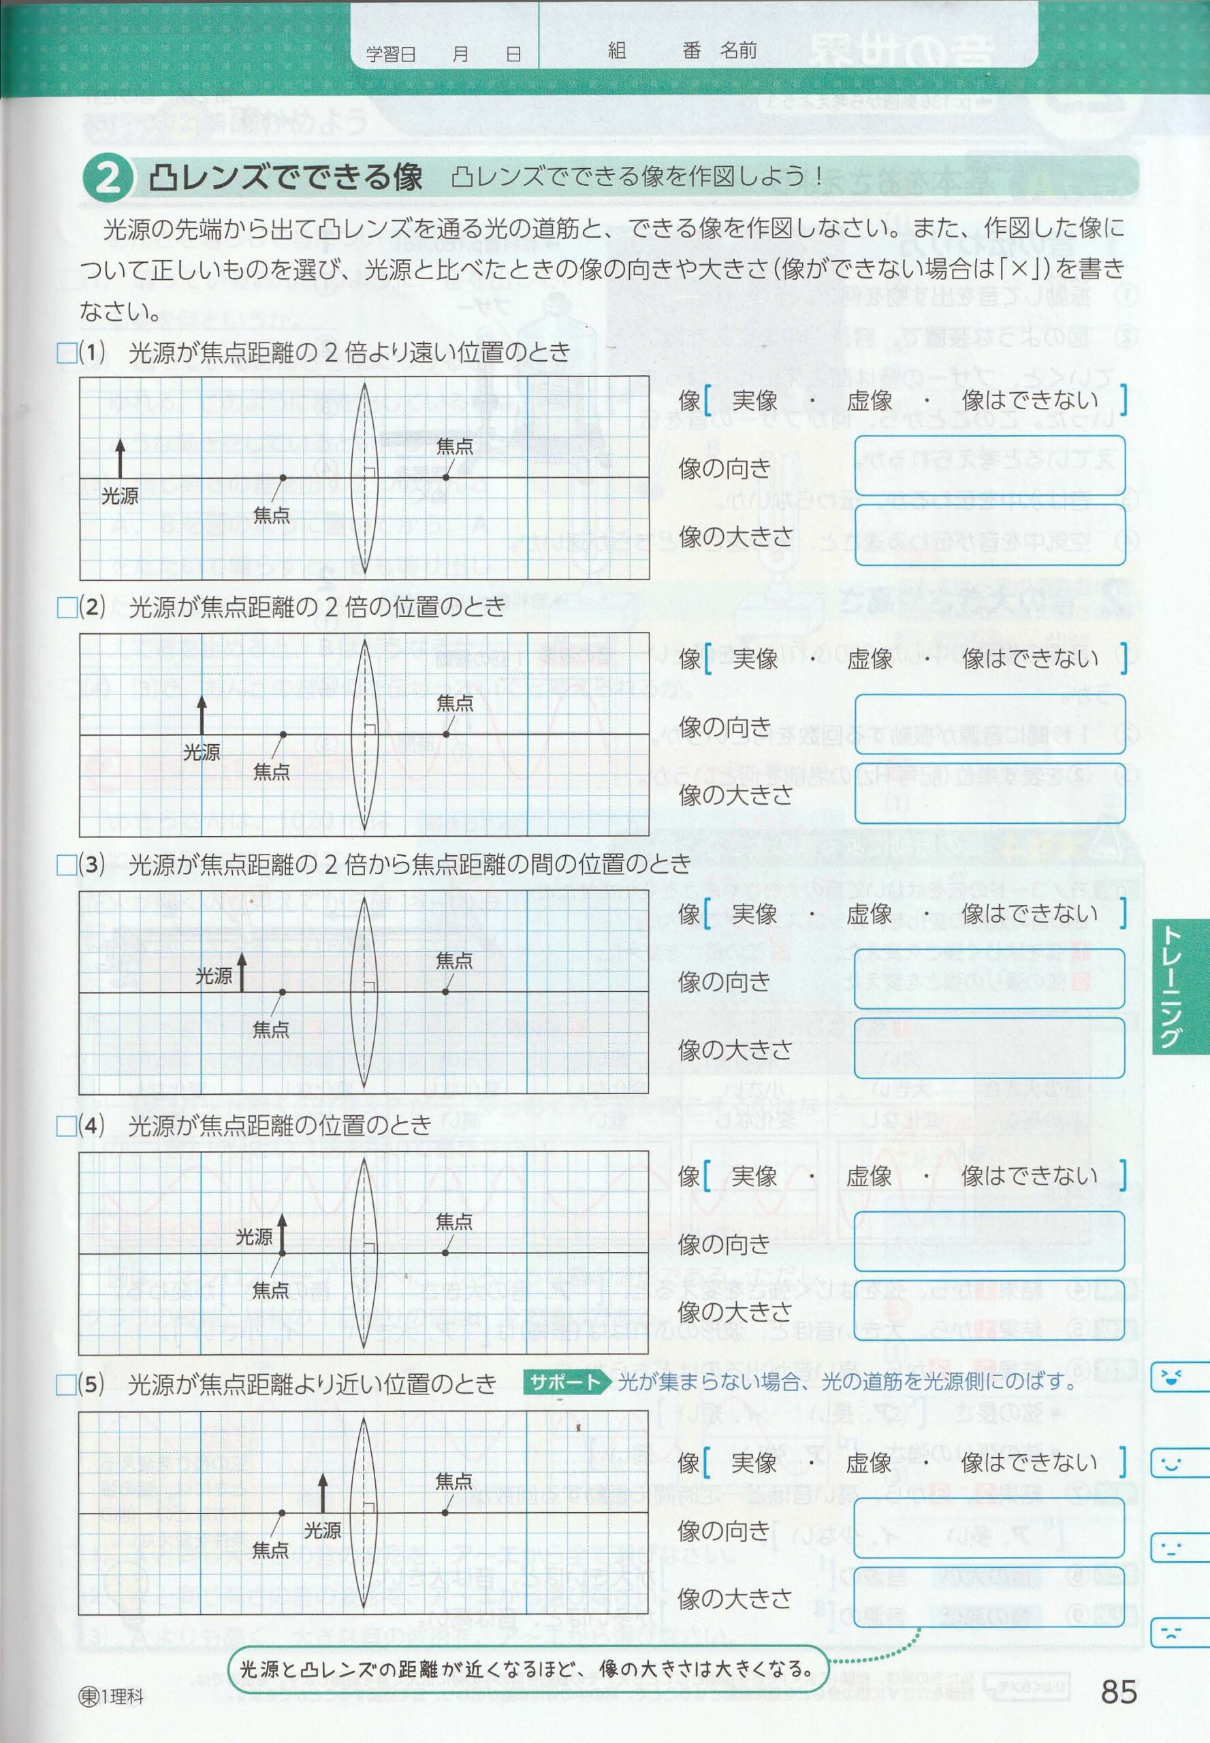This screenshot has height=1743, width=1210.
Task: Click the 光源 arrow in diagram (1)
Action: point(120,458)
